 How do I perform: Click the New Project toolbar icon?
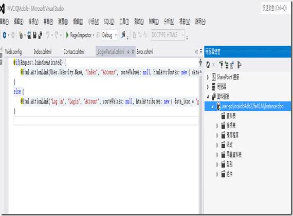21,35
